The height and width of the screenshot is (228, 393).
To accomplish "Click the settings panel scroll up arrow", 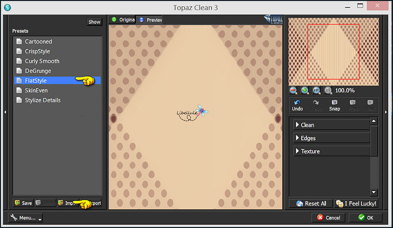I will coord(374,121).
